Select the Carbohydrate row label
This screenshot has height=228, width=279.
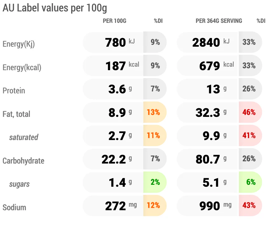point(23,161)
